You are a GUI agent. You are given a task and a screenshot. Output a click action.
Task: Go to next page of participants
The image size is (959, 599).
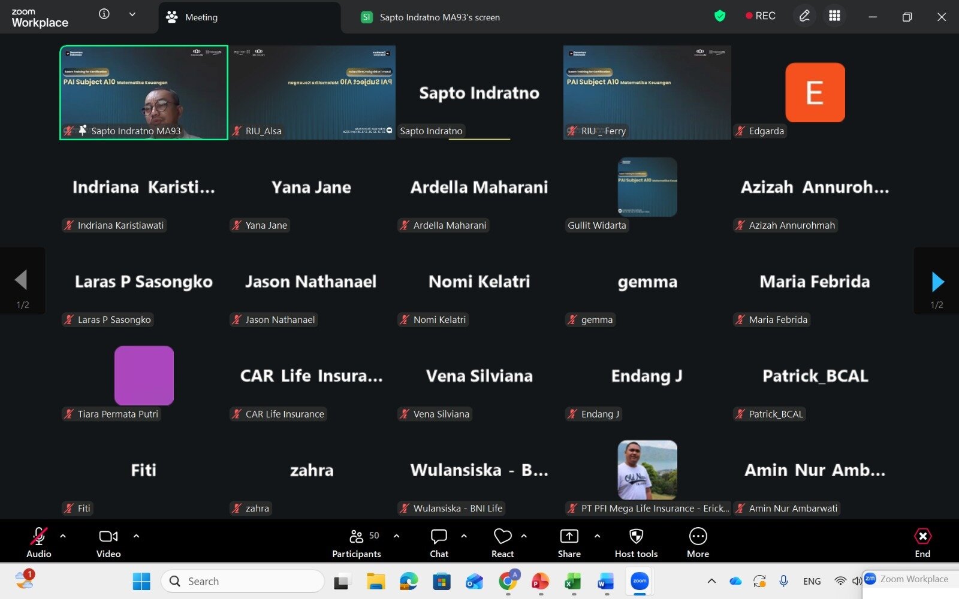pos(937,281)
